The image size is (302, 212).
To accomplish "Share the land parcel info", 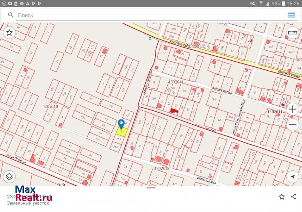I will point(293,197).
